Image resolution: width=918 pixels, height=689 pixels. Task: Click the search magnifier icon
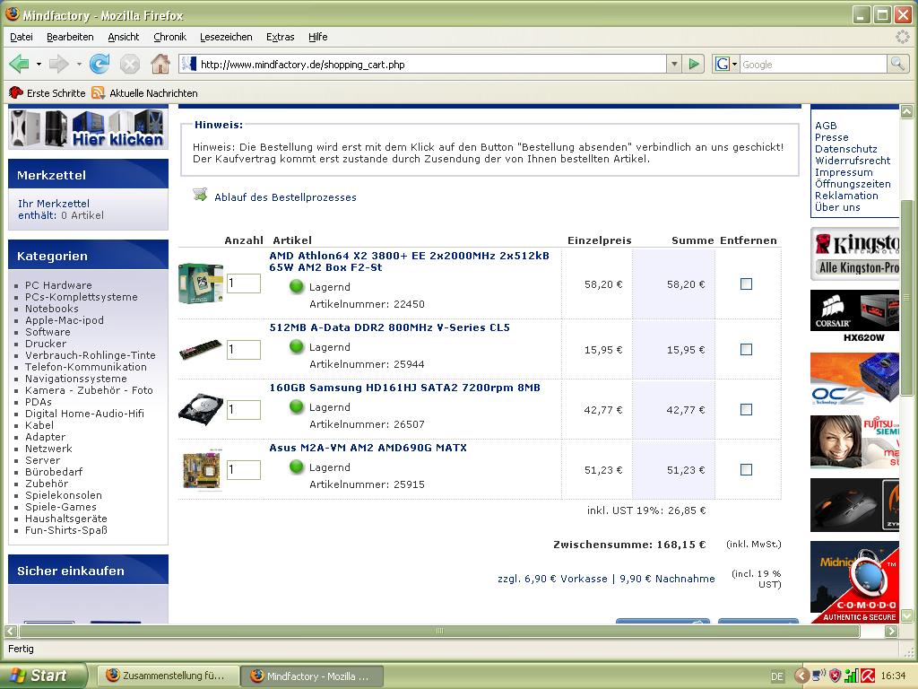(897, 64)
